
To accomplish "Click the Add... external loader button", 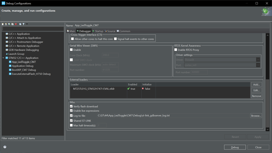I will [256, 85].
